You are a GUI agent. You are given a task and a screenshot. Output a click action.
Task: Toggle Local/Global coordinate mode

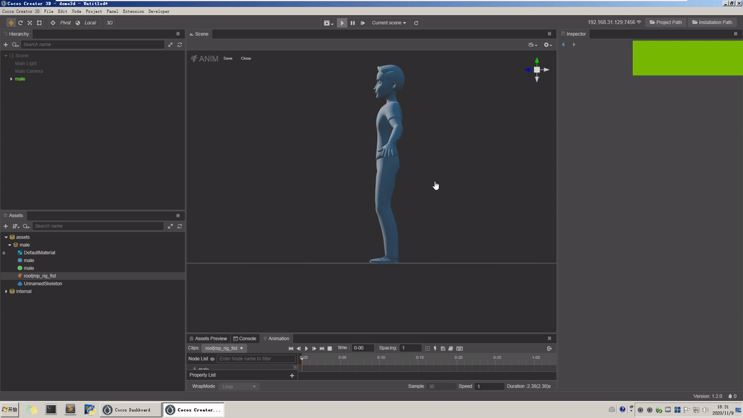pyautogui.click(x=86, y=23)
